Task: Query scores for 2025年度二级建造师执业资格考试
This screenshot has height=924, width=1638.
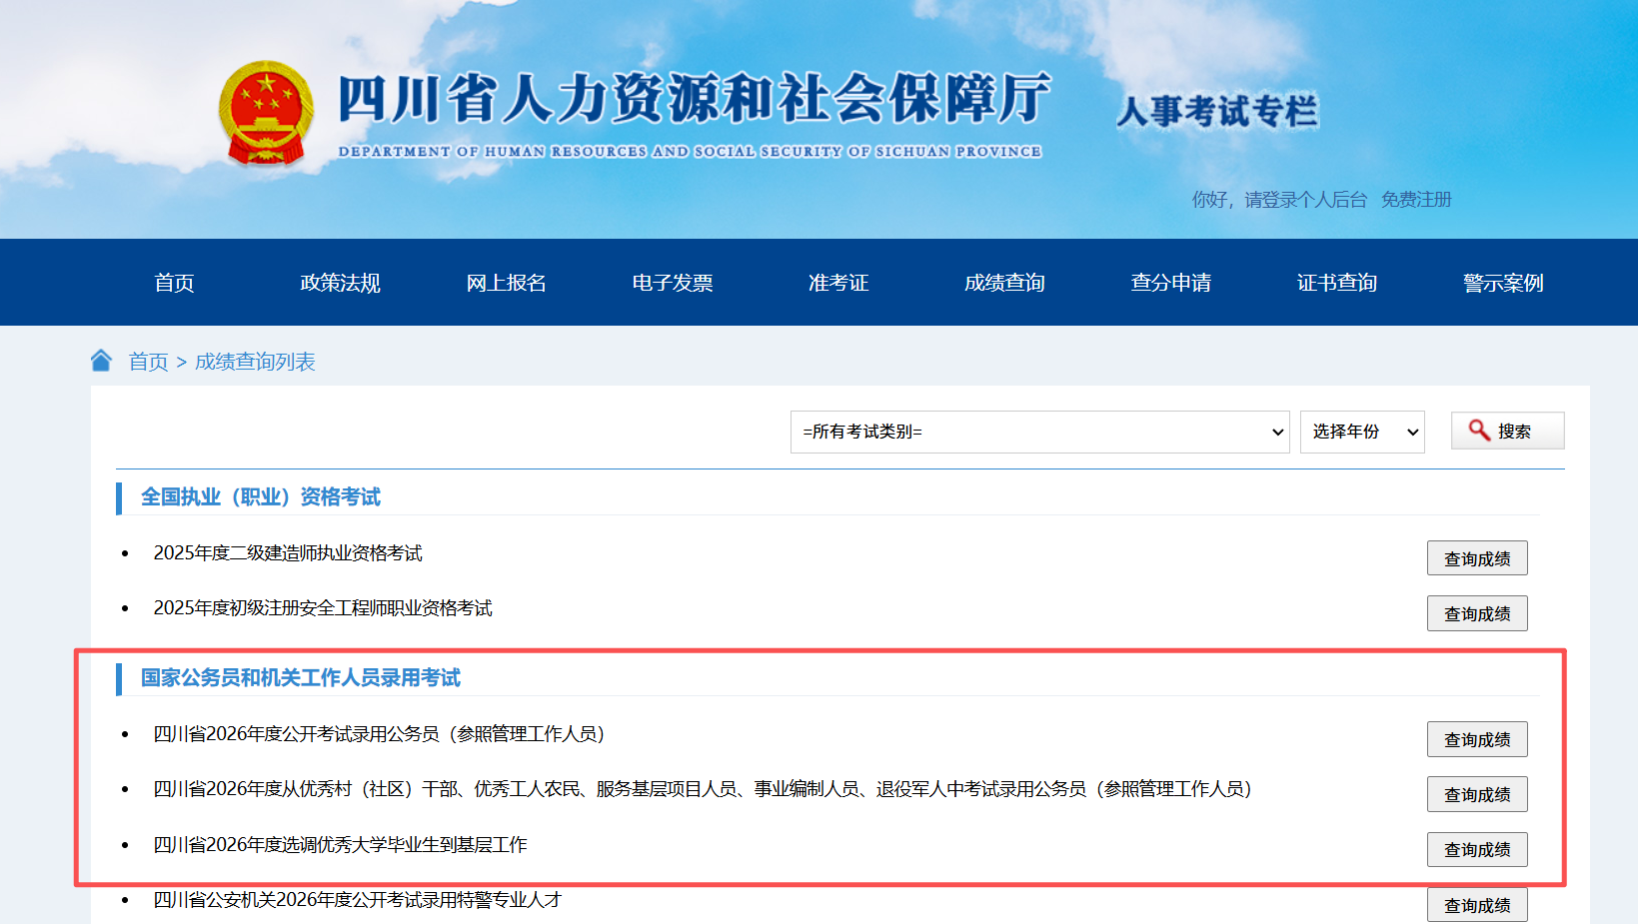Action: click(x=1476, y=558)
